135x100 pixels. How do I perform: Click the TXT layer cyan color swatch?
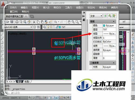point(60,27)
